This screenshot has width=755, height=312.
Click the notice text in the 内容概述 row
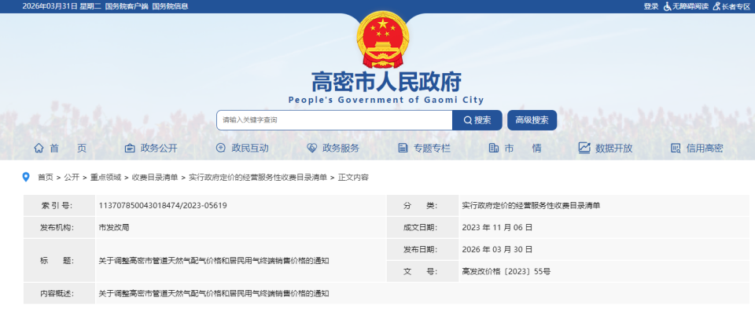click(214, 293)
